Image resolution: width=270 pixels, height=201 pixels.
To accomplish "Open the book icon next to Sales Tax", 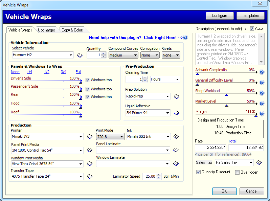I will click(x=259, y=163).
